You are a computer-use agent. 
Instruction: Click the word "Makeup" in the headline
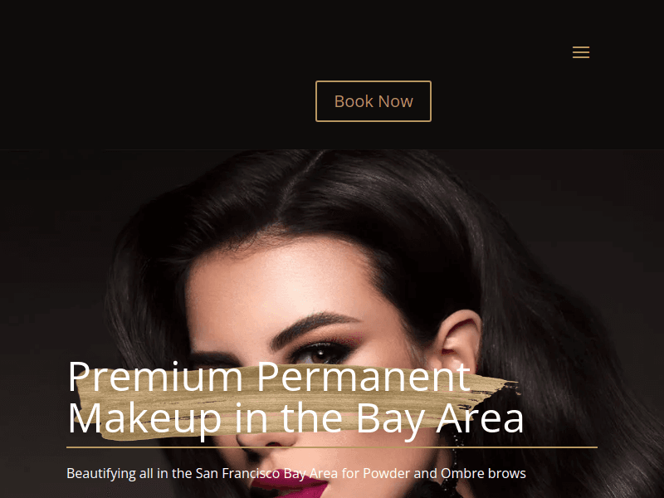tap(144, 418)
